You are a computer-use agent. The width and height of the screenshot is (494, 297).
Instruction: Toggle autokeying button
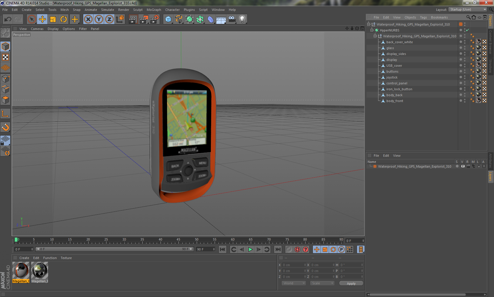pos(297,249)
